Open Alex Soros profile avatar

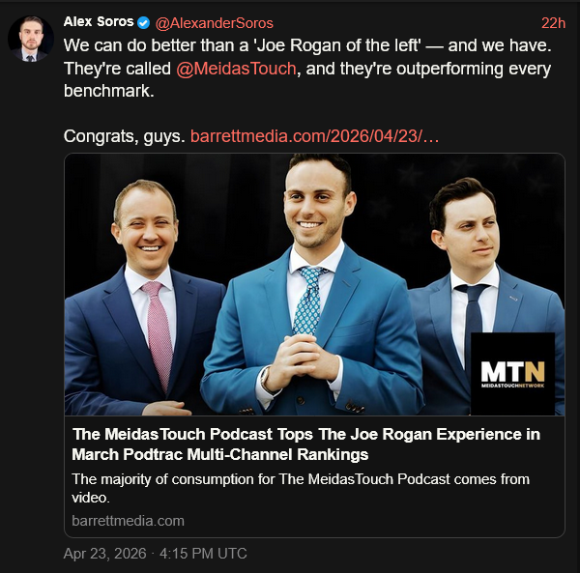(x=31, y=39)
